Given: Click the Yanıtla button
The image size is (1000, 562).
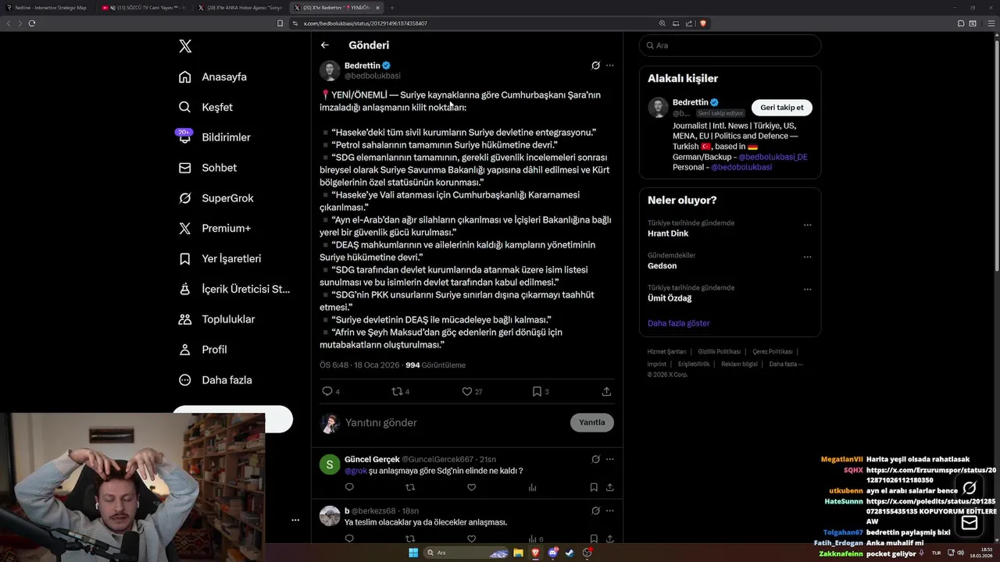Looking at the screenshot, I should (x=592, y=422).
